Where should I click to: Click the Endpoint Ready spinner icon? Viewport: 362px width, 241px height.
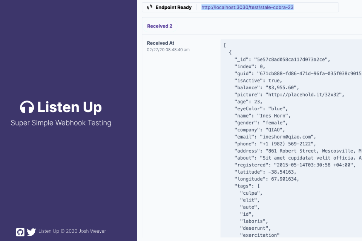pyautogui.click(x=150, y=7)
